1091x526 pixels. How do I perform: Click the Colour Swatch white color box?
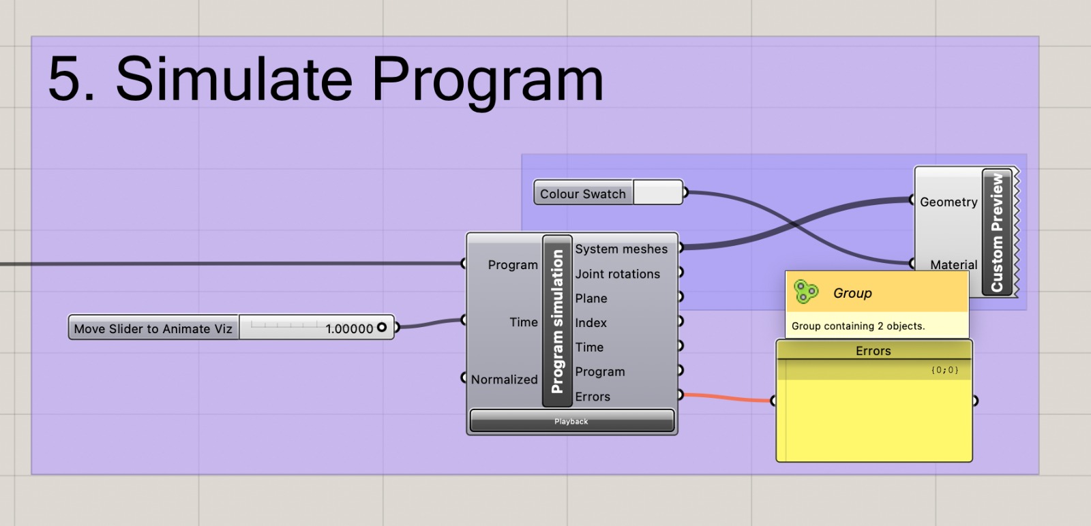point(657,193)
